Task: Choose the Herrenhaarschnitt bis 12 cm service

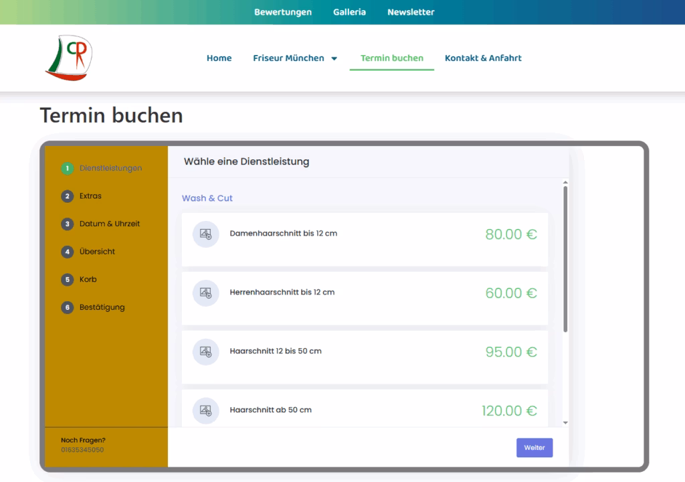Action: coord(365,299)
